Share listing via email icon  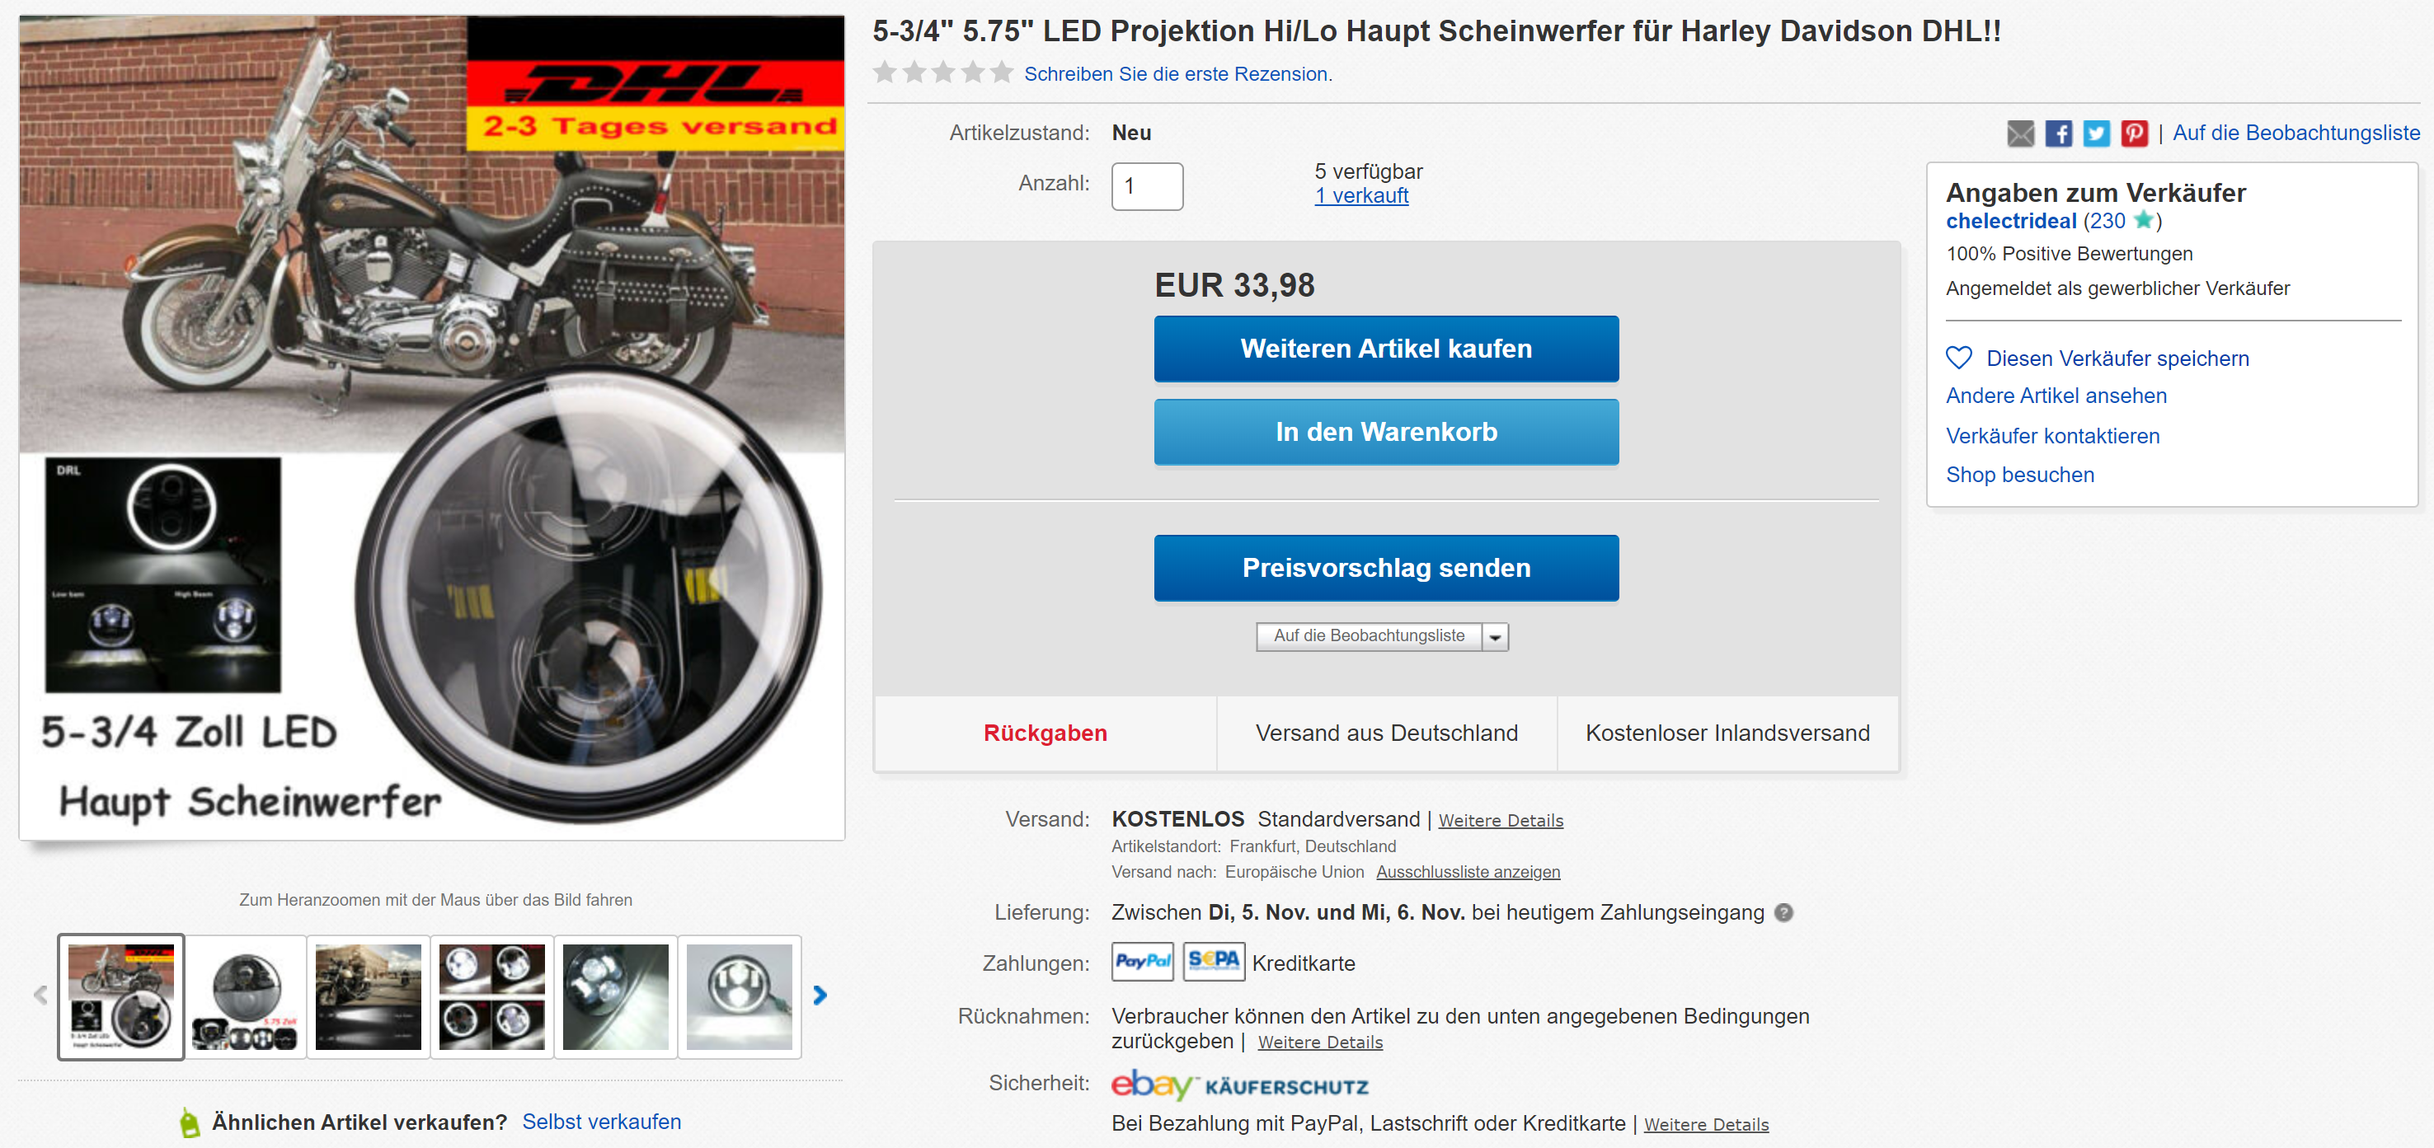[x=2019, y=134]
